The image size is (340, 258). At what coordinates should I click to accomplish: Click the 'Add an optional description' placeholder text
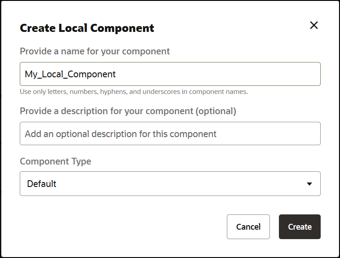pyautogui.click(x=120, y=134)
